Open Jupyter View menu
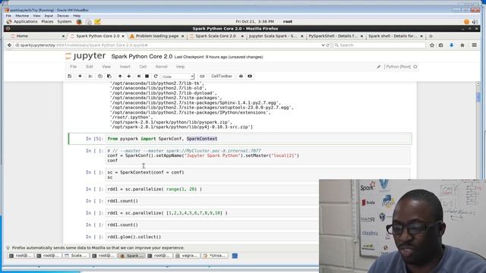The width and height of the screenshot is (486, 273). (x=106, y=67)
